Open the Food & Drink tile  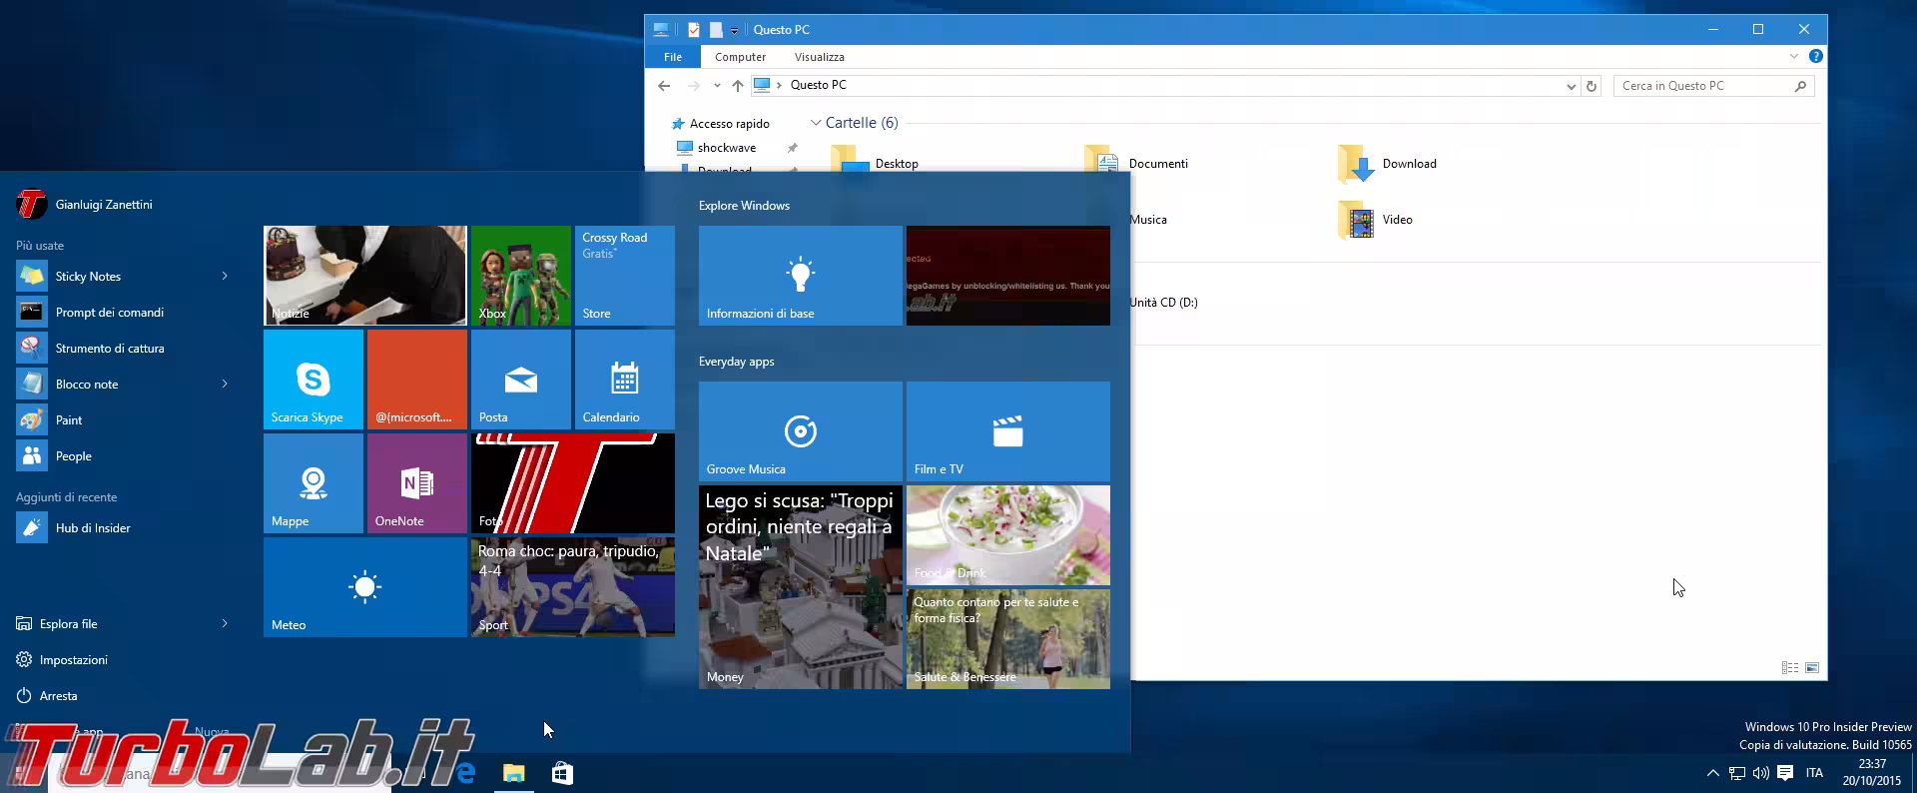[1008, 535]
